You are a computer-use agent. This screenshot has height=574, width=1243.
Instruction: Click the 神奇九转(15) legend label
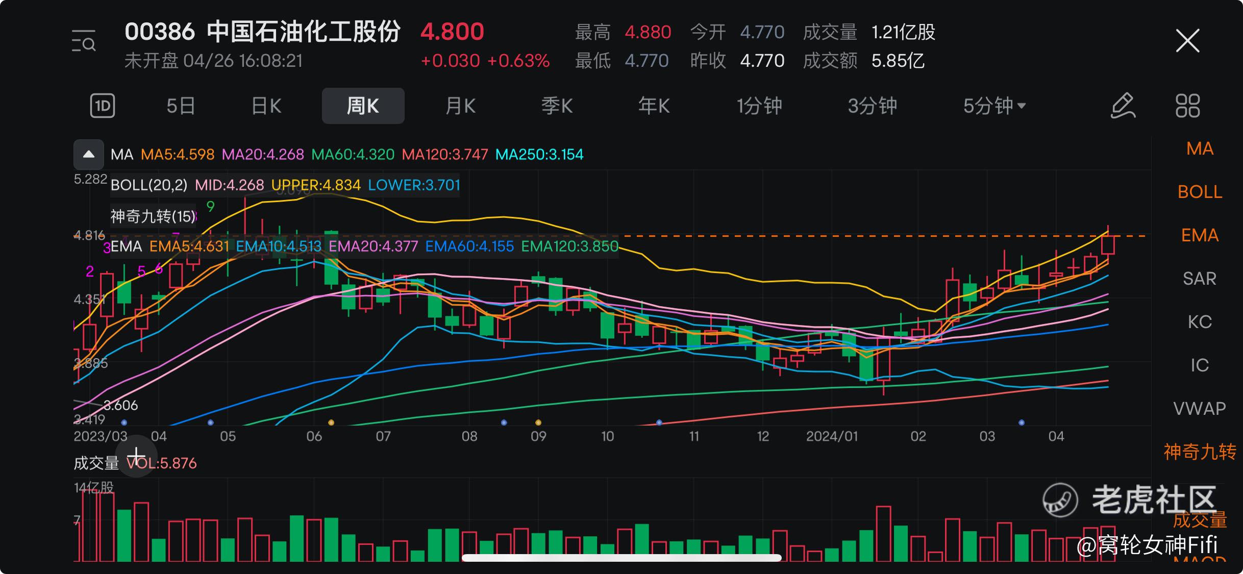[x=153, y=216]
